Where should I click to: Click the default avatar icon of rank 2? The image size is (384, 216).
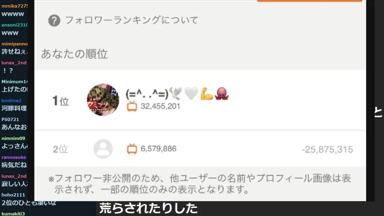[103, 149]
